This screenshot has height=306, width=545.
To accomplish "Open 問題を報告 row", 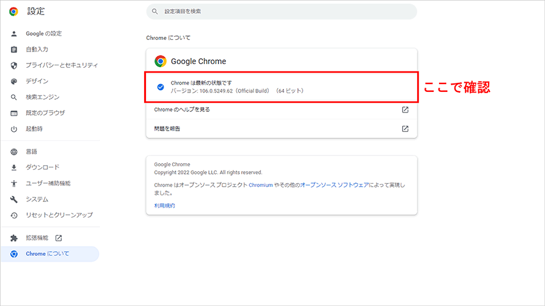I will point(282,129).
